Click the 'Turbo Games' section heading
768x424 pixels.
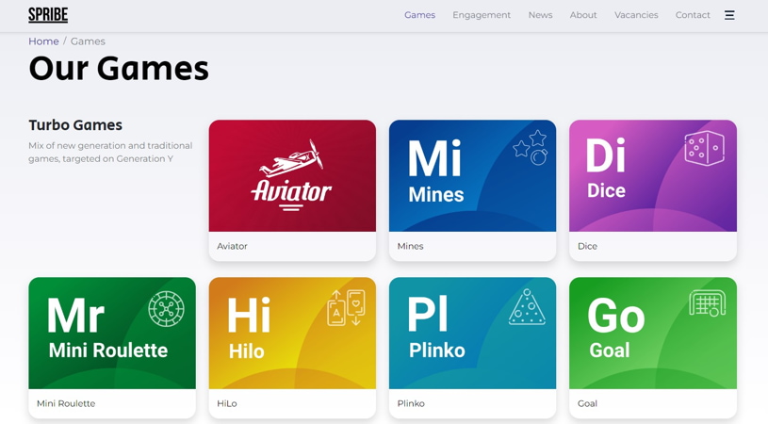pos(75,125)
